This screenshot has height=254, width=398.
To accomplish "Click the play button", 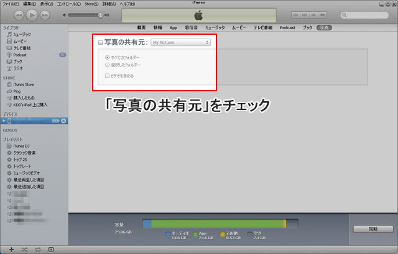I will pos(32,15).
